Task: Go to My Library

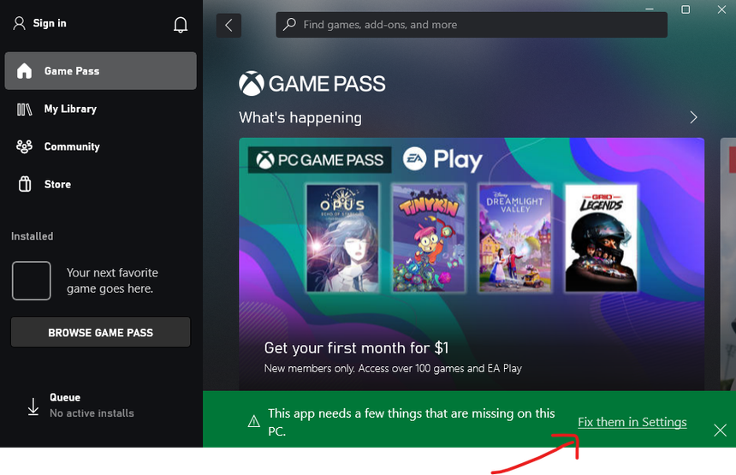Action: [x=70, y=109]
